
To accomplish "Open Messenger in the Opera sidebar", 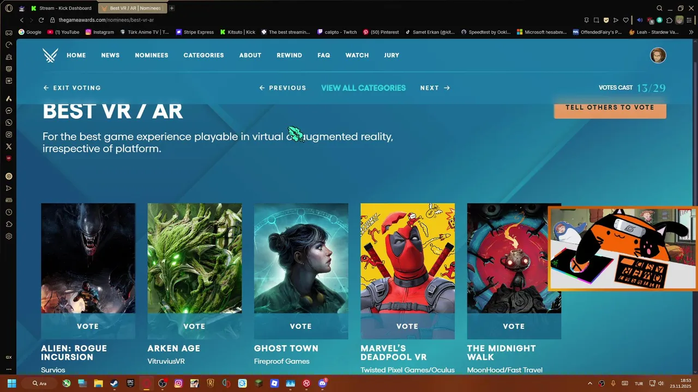I will (9, 111).
